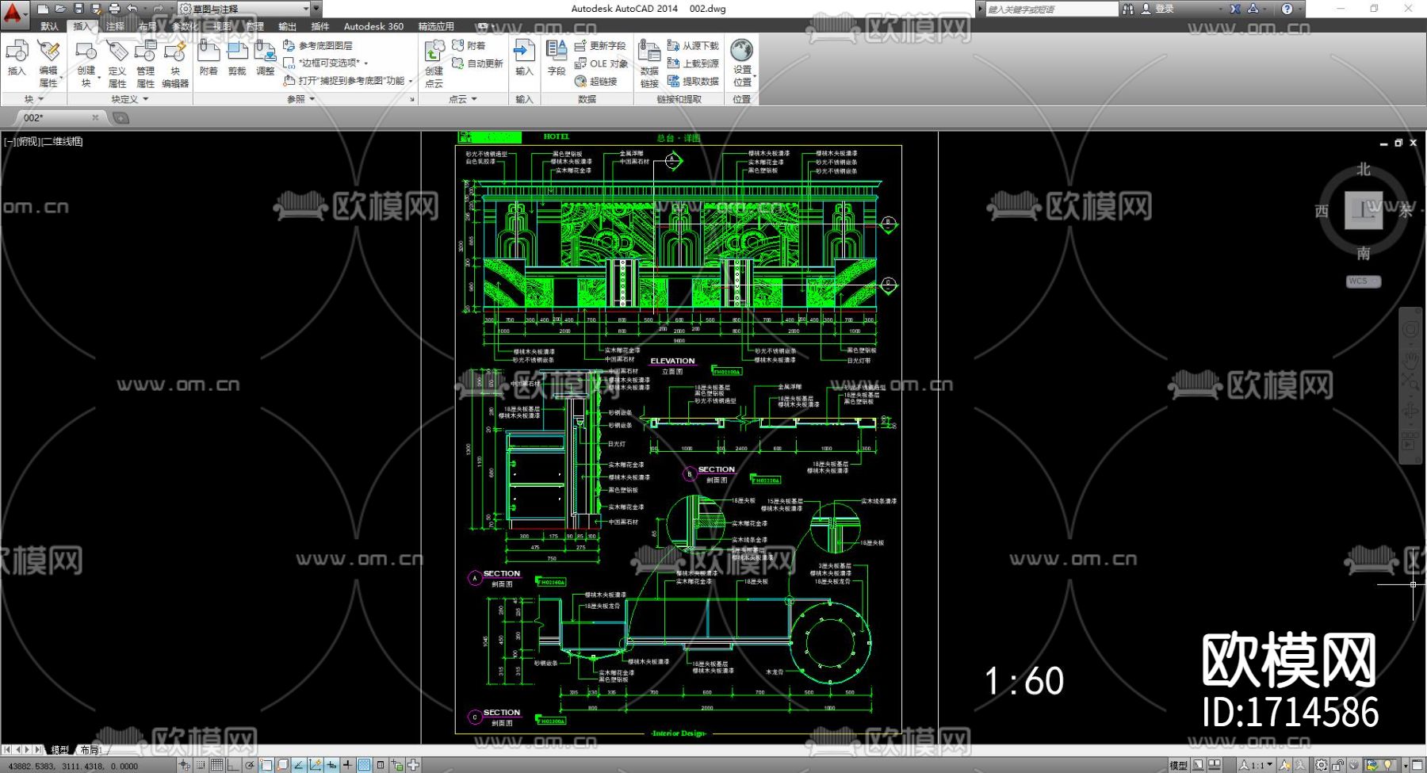Click the keyword search input field
The height and width of the screenshot is (773, 1427).
tap(1050, 9)
